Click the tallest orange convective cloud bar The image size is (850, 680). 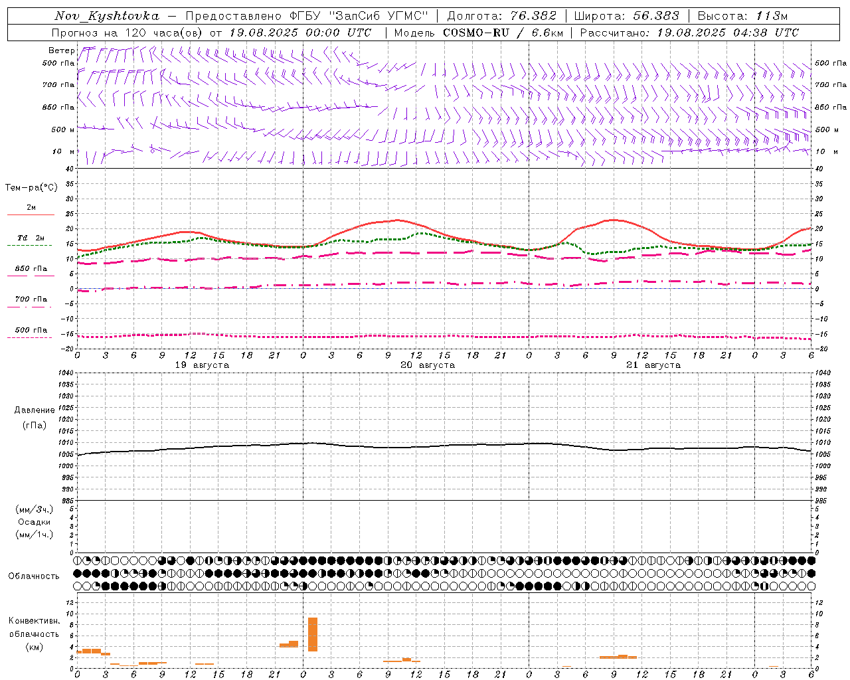coord(313,634)
